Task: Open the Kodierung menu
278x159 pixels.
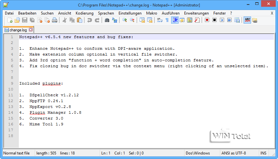Action: click(x=84, y=13)
